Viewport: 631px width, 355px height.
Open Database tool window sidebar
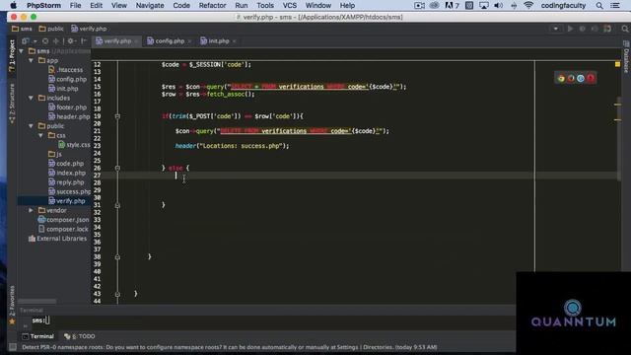(626, 56)
